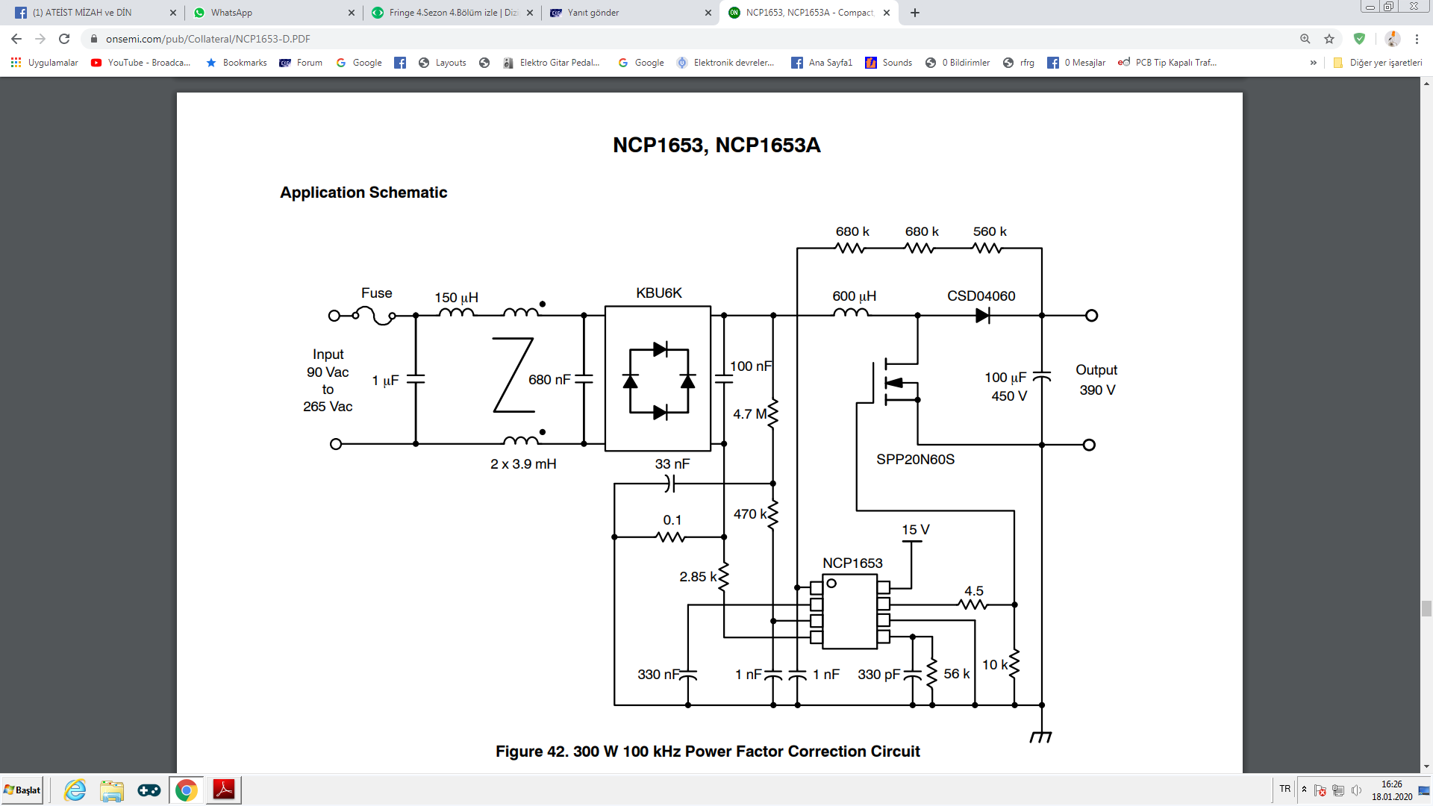
Task: Expand the hidden bookmarks chevron
Action: click(1314, 63)
